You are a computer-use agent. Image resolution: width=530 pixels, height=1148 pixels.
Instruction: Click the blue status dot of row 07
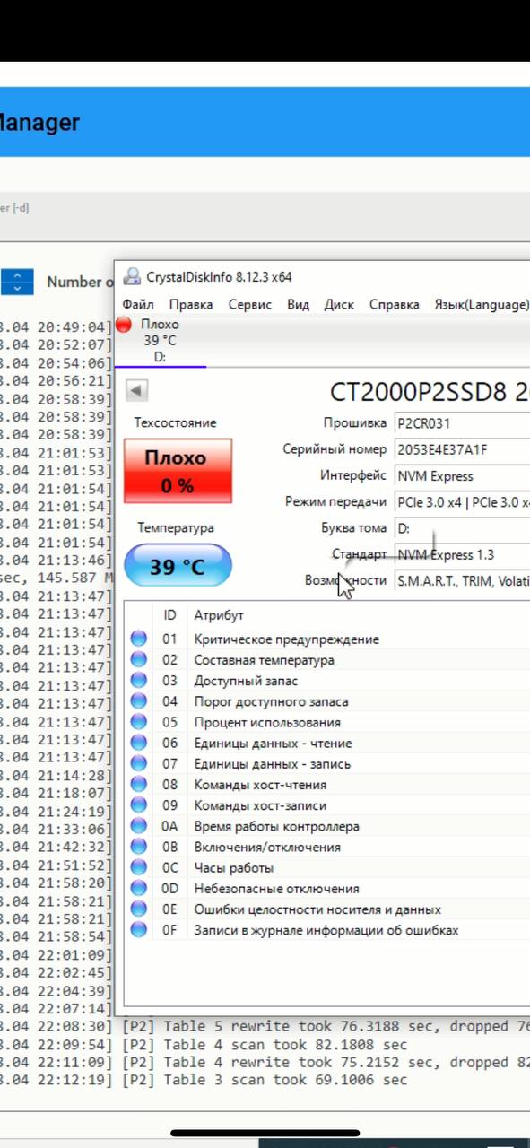(139, 764)
